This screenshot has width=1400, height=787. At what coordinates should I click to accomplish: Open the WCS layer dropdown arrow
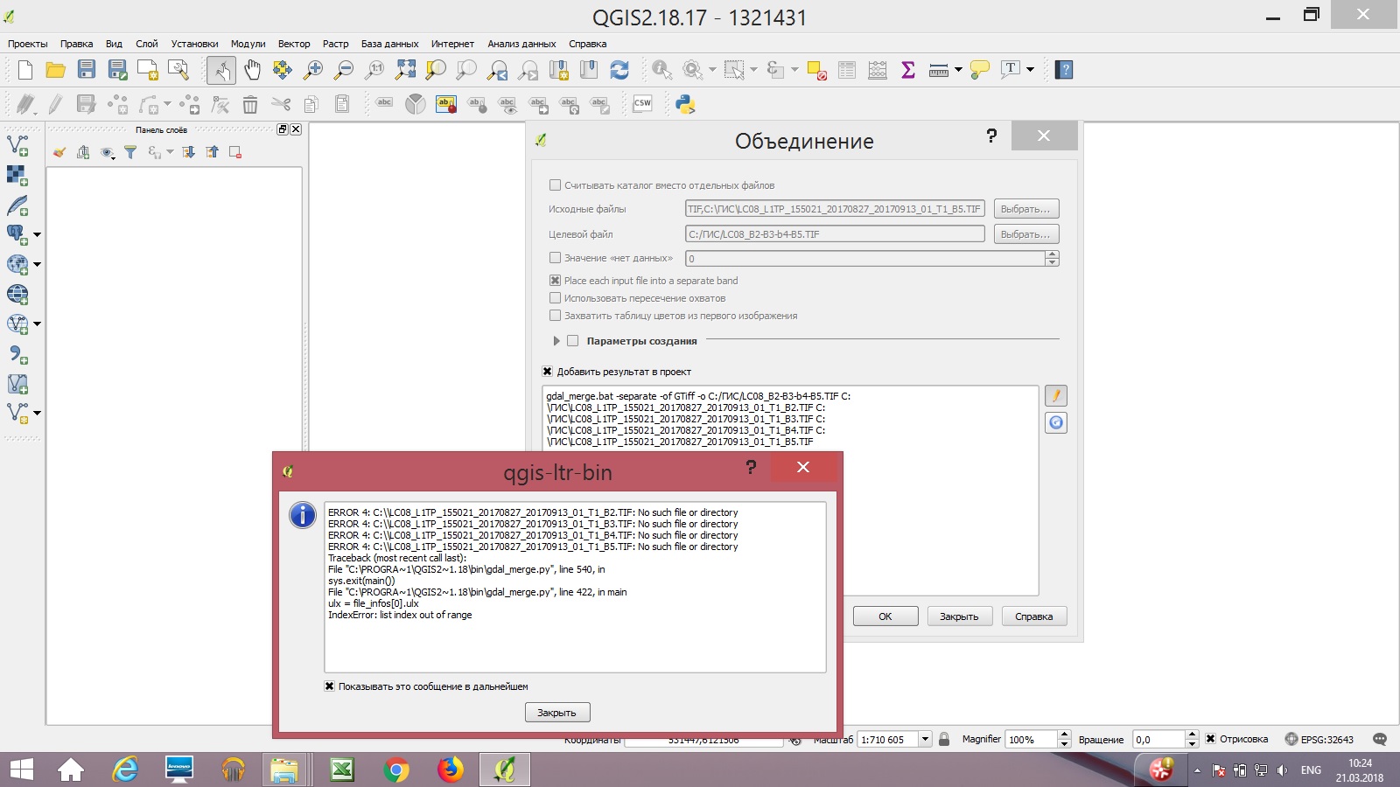(x=37, y=324)
